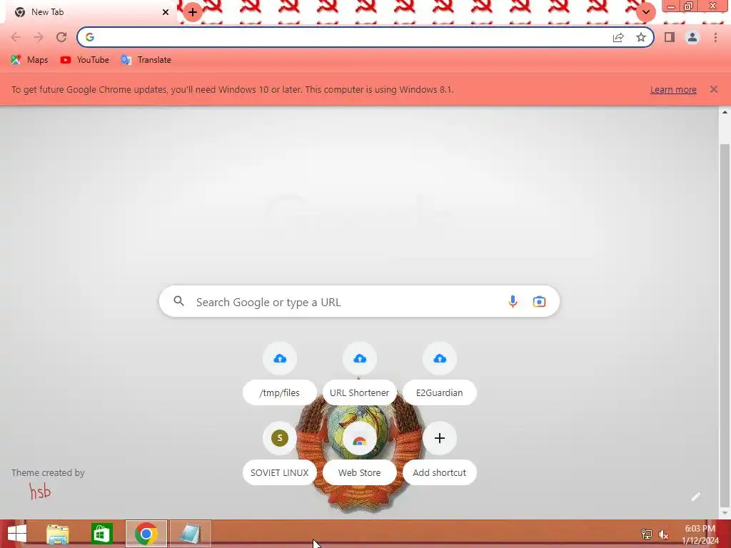Go back with the back arrow
The image size is (731, 548).
[x=16, y=37]
